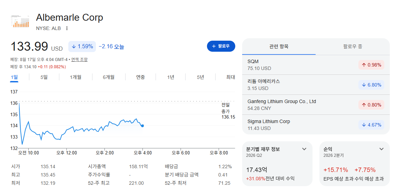Click 리튬 아메리카스 6.80% down-arrow badge
Viewport: 396px width, 192px height.
click(371, 85)
